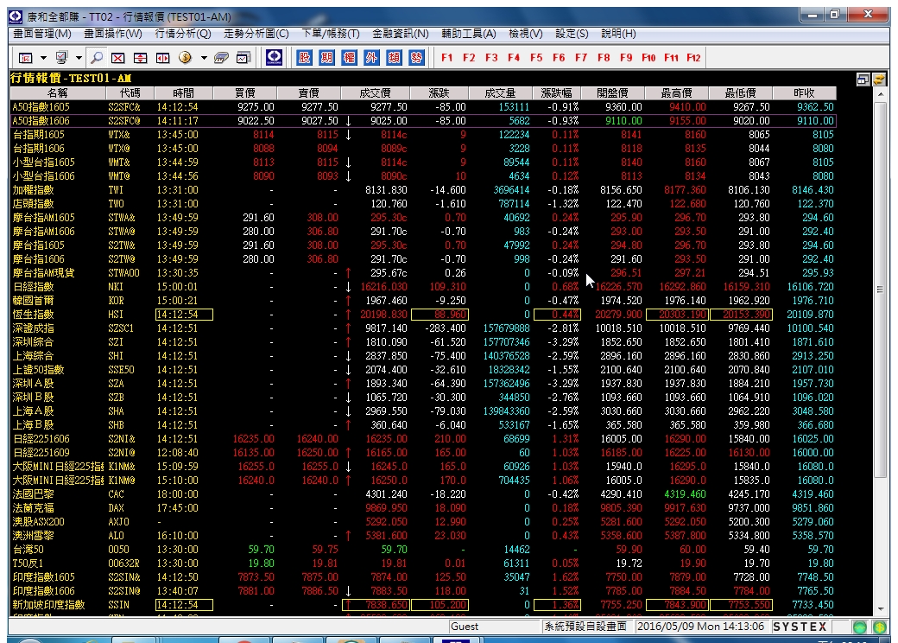Image resolution: width=898 pixels, height=643 pixels.
Task: Click the F2 shortcut button
Action: (469, 57)
